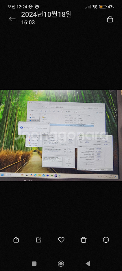Open the edit pencil icon
The image size is (122, 271).
click(39, 240)
